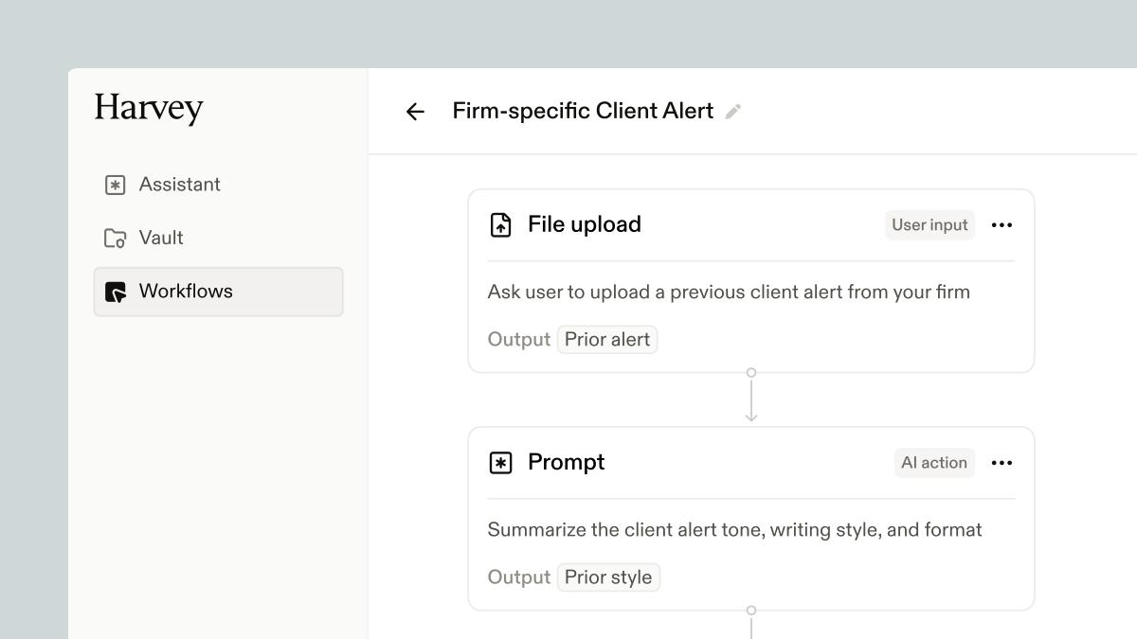Select the workflow title Firm-specific Client Alert
Screen dimensions: 1137x639
point(584,111)
